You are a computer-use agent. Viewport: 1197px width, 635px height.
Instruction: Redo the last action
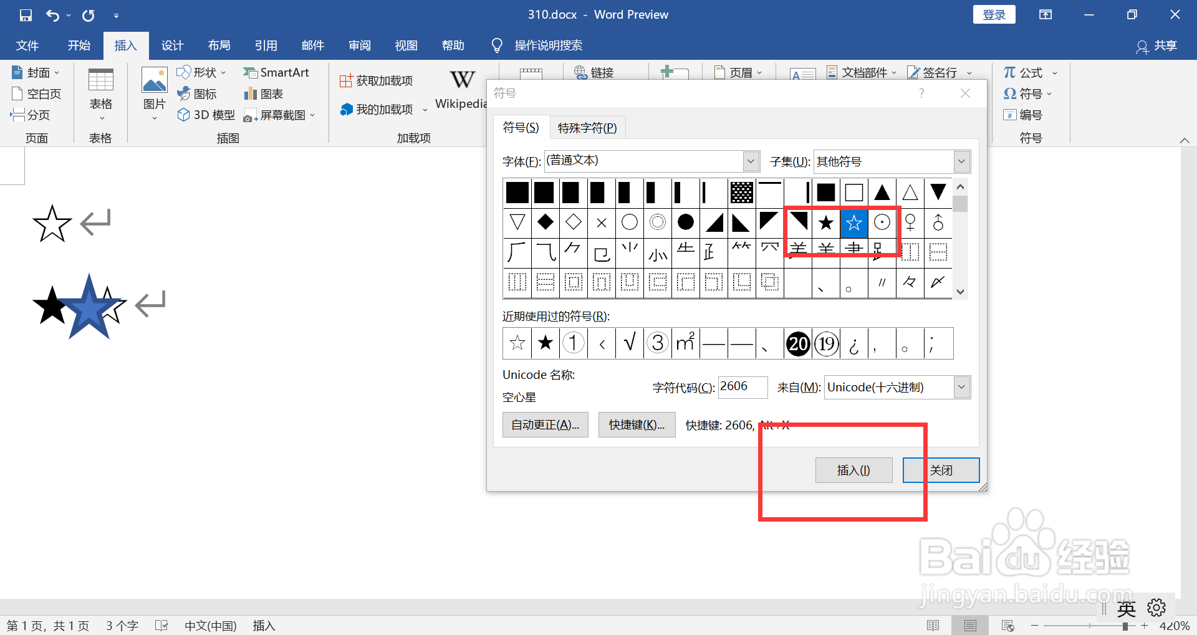(x=89, y=15)
